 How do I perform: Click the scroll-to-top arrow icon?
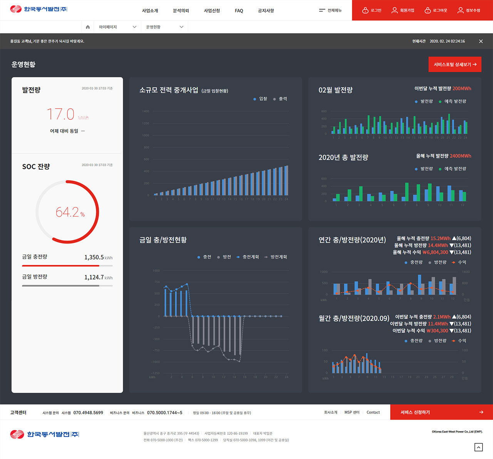click(x=478, y=447)
